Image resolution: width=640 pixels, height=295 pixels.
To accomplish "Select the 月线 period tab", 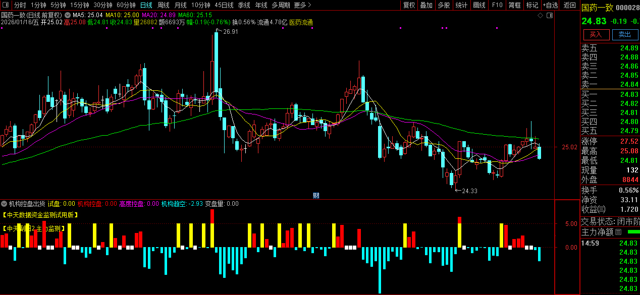I will pyautogui.click(x=181, y=5).
